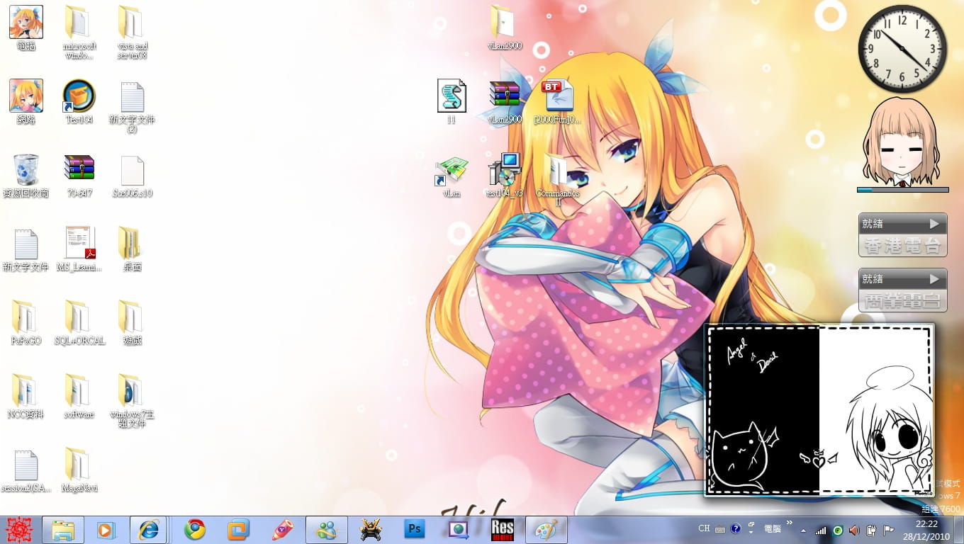The height and width of the screenshot is (544, 964).
Task: Select the MS_Learning PDF file icon
Action: click(79, 244)
